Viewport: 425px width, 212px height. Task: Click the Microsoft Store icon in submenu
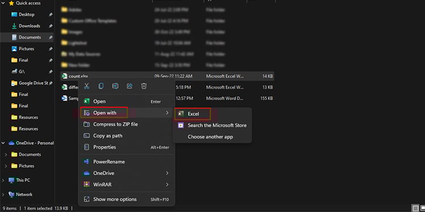pyautogui.click(x=181, y=126)
